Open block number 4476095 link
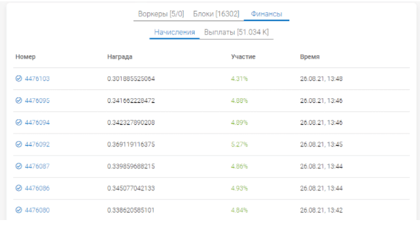The width and height of the screenshot is (420, 248). point(37,101)
